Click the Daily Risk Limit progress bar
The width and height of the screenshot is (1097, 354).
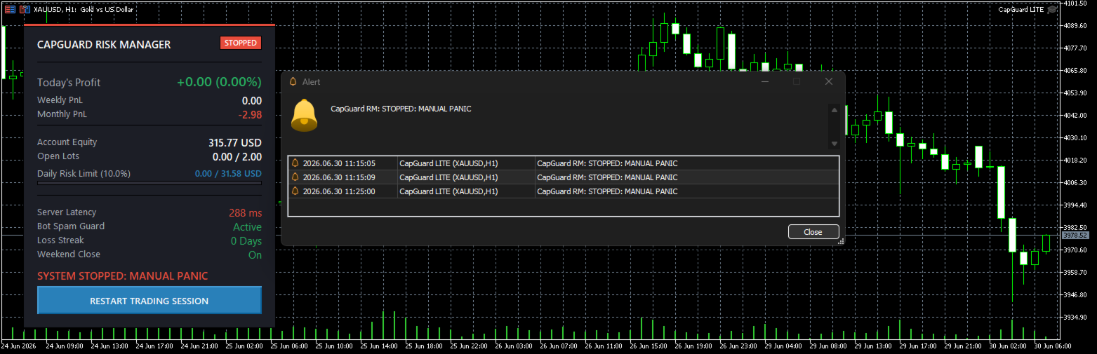(149, 183)
